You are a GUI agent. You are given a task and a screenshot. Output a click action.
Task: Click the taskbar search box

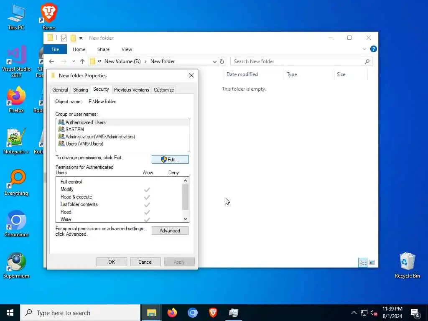[x=81, y=313]
